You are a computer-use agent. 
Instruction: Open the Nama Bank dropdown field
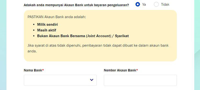pos(60,80)
